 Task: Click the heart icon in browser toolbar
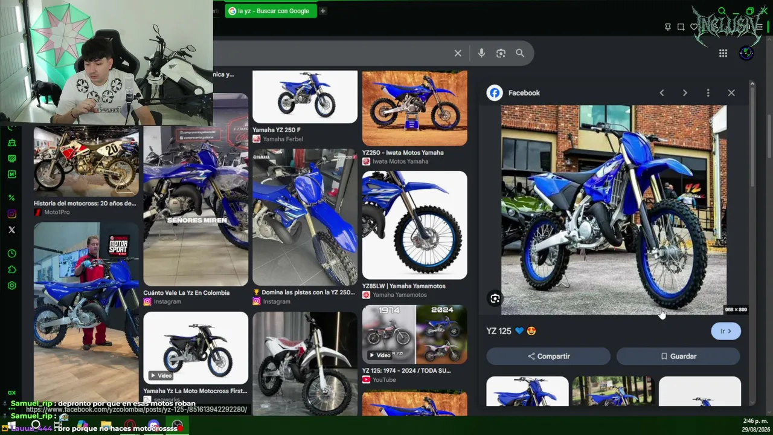click(694, 27)
